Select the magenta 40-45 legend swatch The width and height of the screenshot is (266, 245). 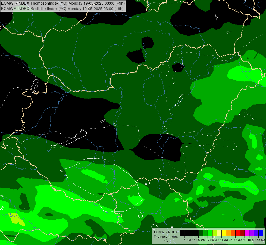tap(247, 233)
